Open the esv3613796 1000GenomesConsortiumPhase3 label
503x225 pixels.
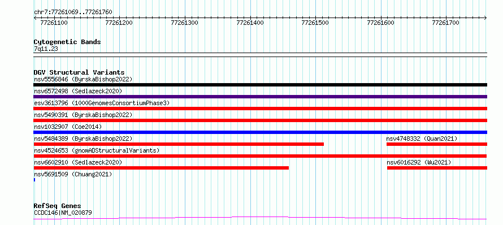point(102,103)
